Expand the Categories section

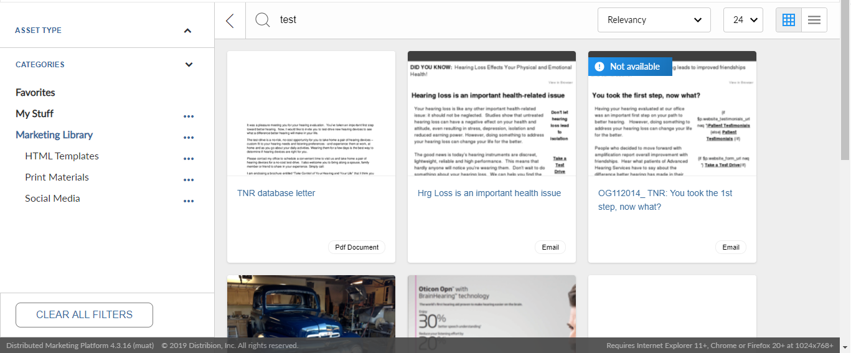coord(189,65)
